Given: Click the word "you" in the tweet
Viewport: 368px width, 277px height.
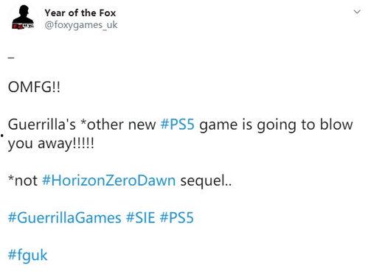Looking at the screenshot, I should pos(20,144).
